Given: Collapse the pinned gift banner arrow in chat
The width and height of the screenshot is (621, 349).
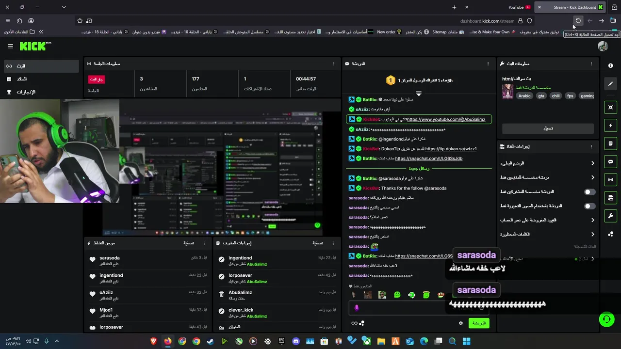Looking at the screenshot, I should [x=419, y=94].
